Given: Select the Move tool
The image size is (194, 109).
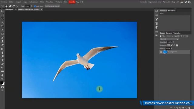Looking at the screenshot, I should [x=2, y=12].
